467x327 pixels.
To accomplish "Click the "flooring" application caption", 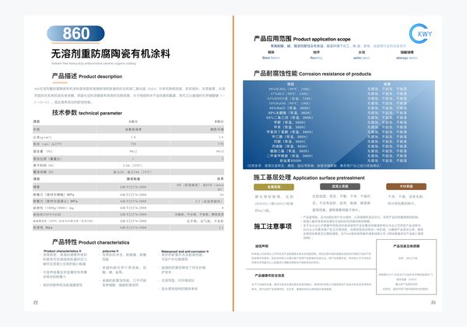I will tap(316, 58).
